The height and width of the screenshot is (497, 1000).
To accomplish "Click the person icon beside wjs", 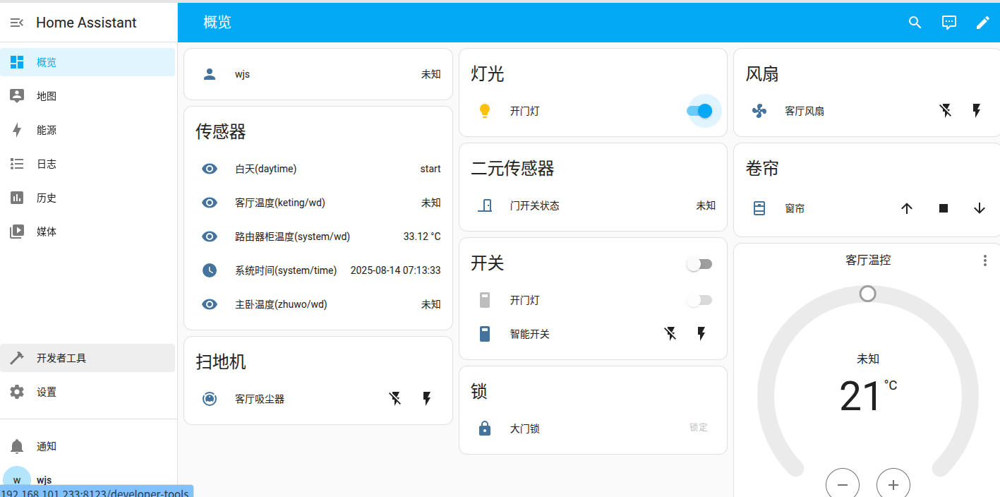I will pyautogui.click(x=210, y=74).
